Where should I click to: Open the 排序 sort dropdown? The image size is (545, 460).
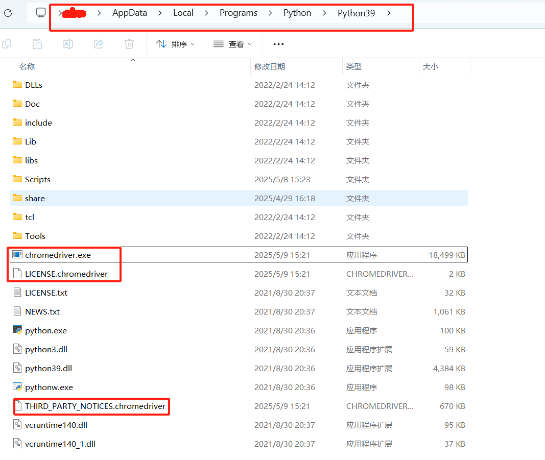pyautogui.click(x=175, y=44)
